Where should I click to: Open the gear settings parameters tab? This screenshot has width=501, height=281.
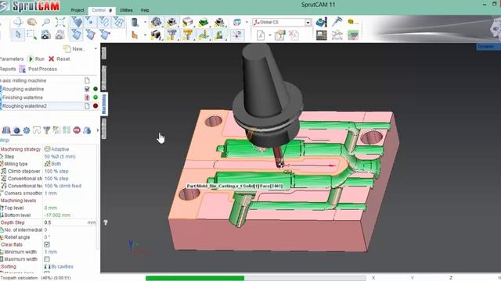27,130
